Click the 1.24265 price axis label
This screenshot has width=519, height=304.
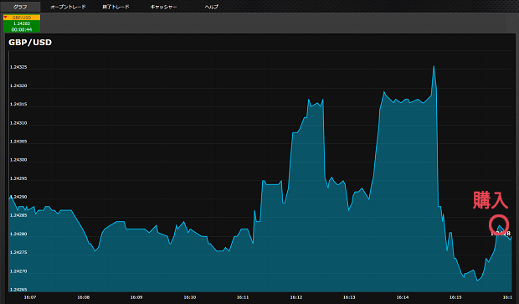pyautogui.click(x=18, y=290)
